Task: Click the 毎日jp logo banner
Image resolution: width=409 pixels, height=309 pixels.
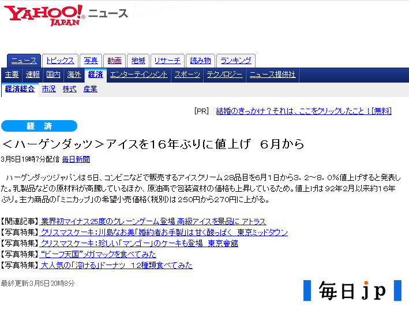Action: click(352, 291)
